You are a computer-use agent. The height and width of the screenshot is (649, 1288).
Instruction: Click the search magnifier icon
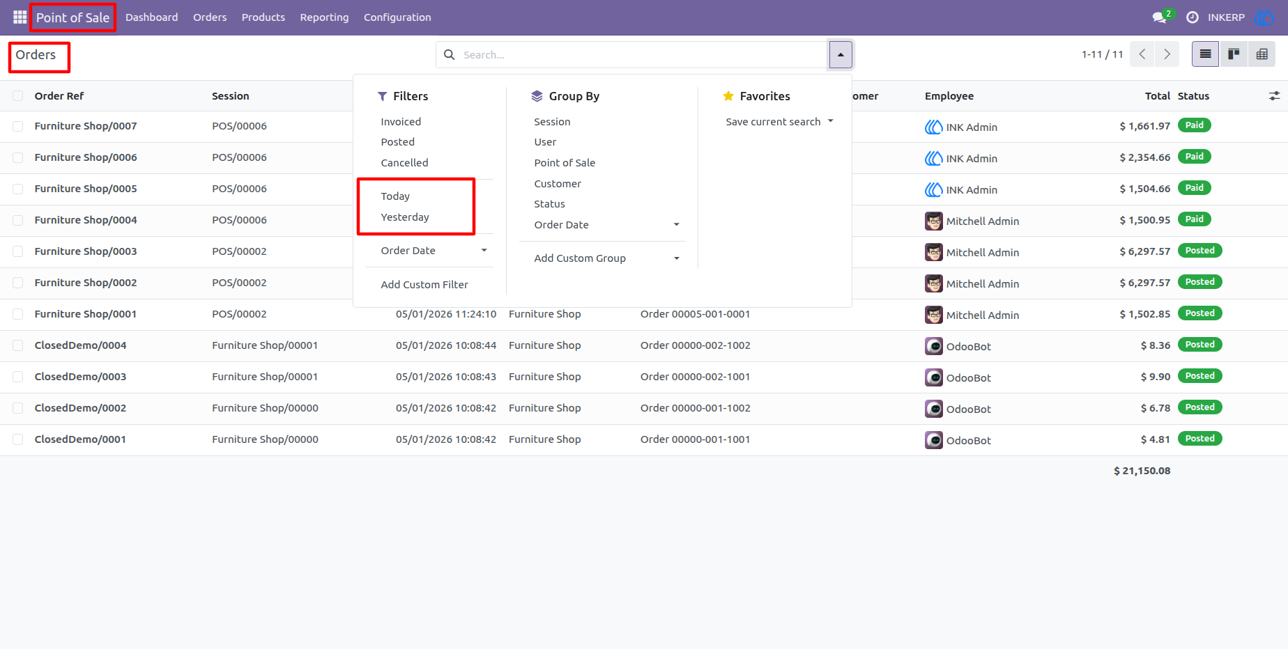[x=450, y=54]
